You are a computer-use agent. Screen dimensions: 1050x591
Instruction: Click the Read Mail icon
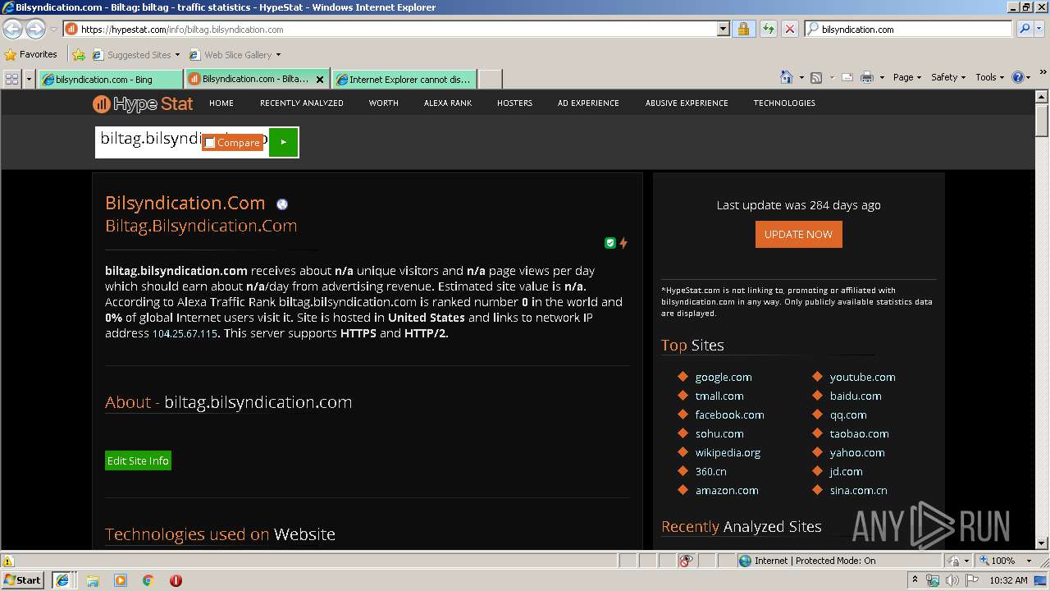tap(847, 77)
